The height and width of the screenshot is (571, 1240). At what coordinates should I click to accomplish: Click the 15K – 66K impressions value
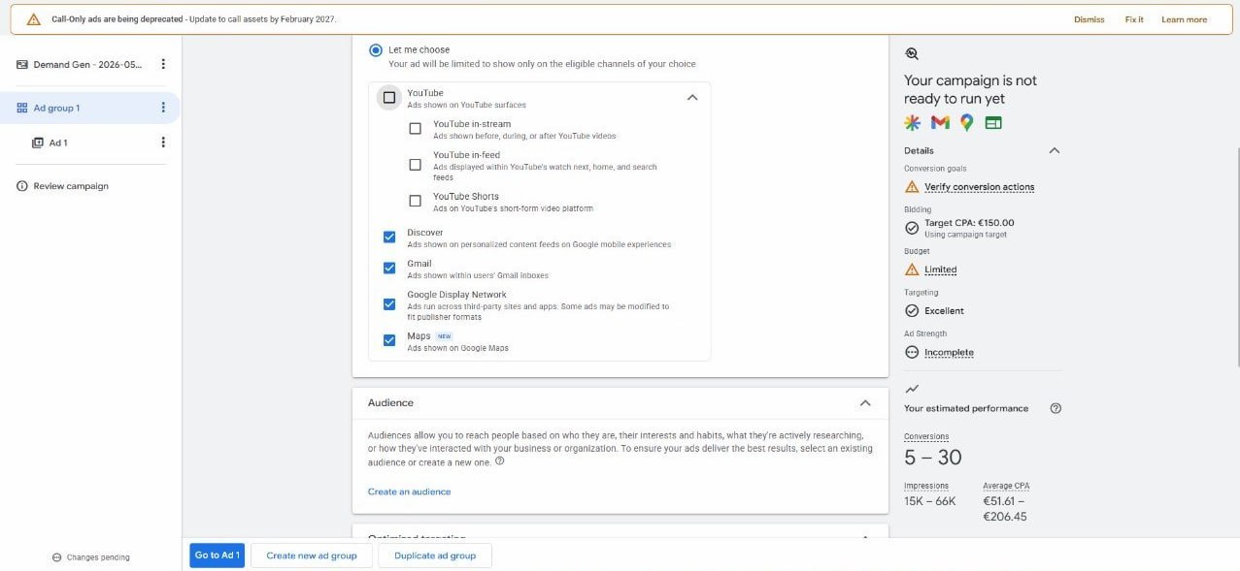pyautogui.click(x=930, y=501)
